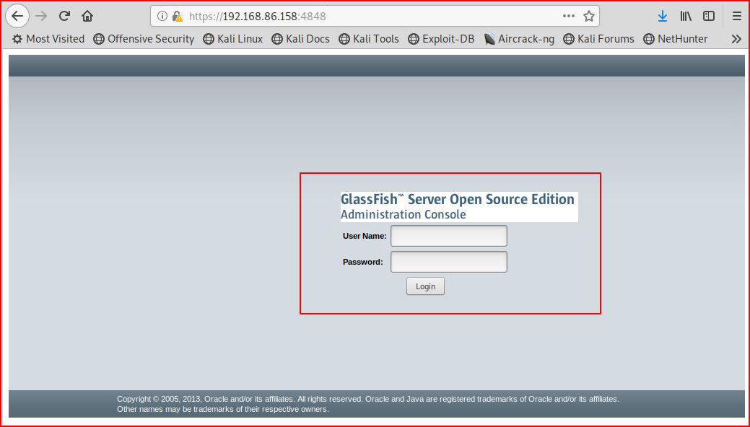Open the Firefox hamburger menu
Viewport: 750px width, 427px height.
737,17
